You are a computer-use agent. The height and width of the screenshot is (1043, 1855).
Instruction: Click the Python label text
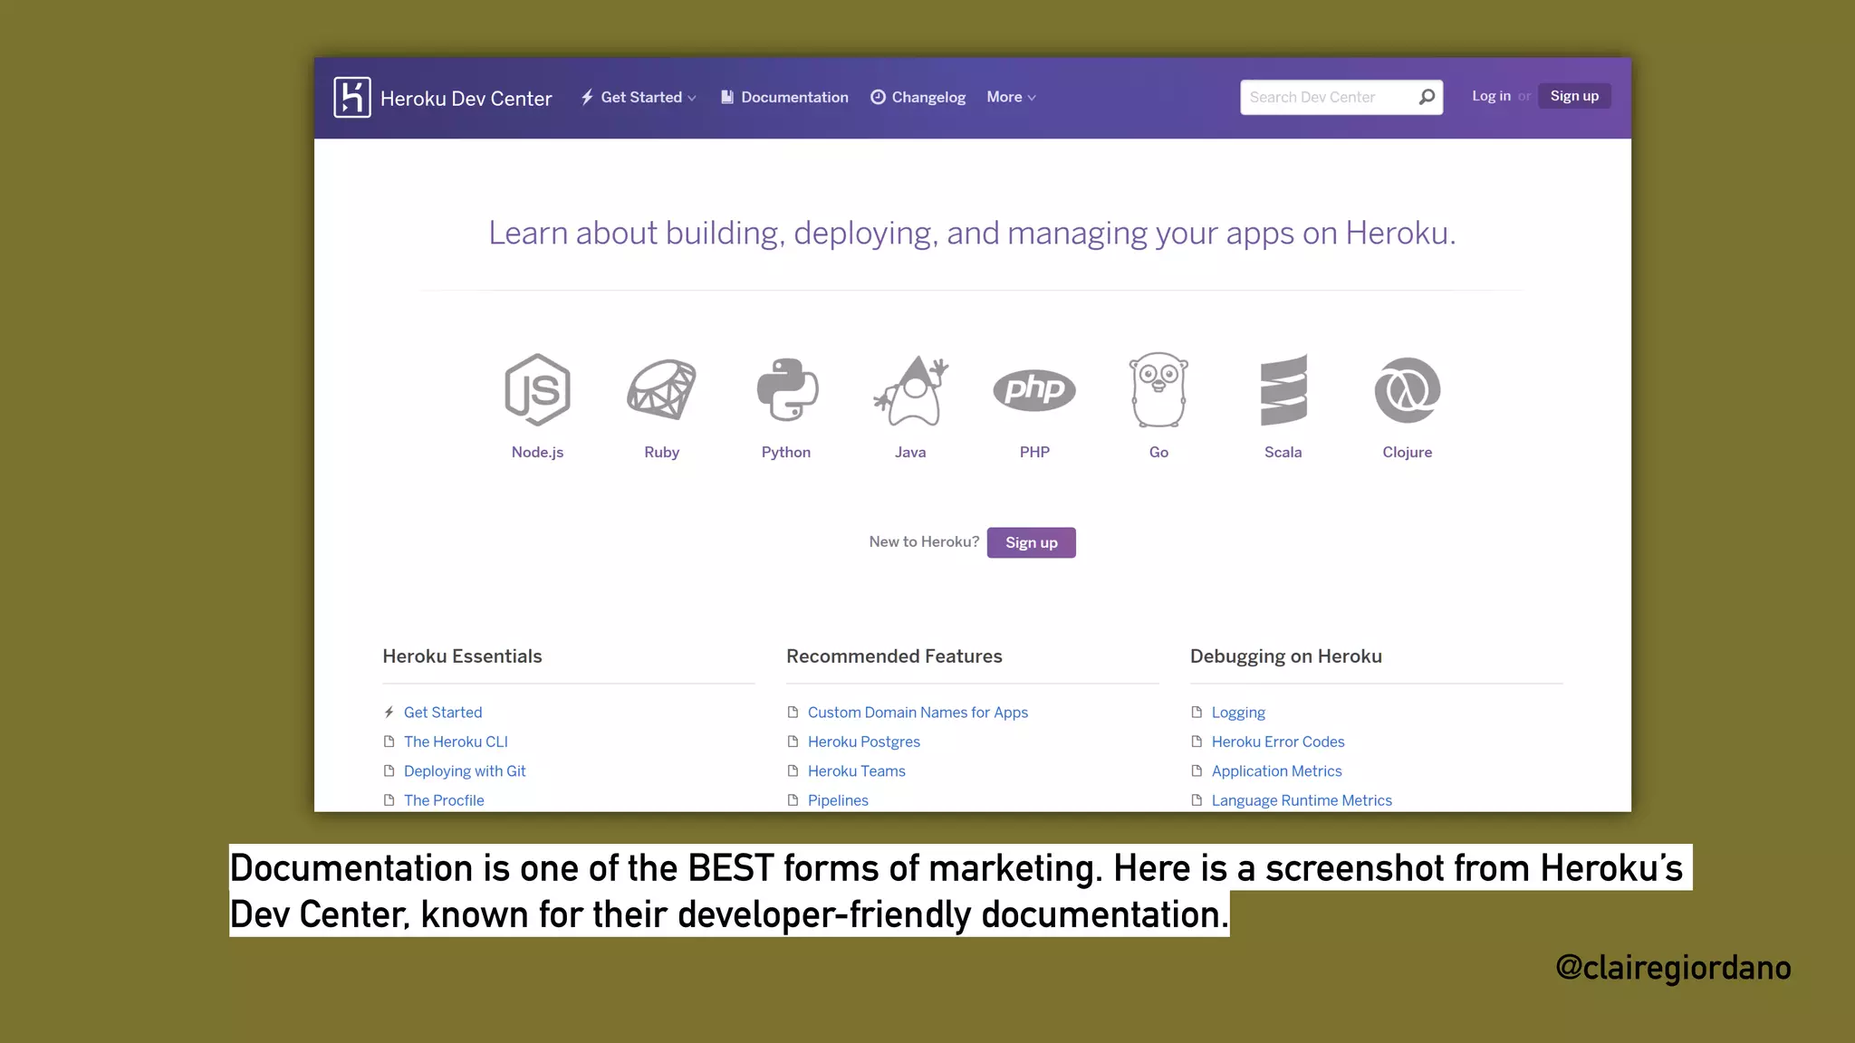pos(785,452)
